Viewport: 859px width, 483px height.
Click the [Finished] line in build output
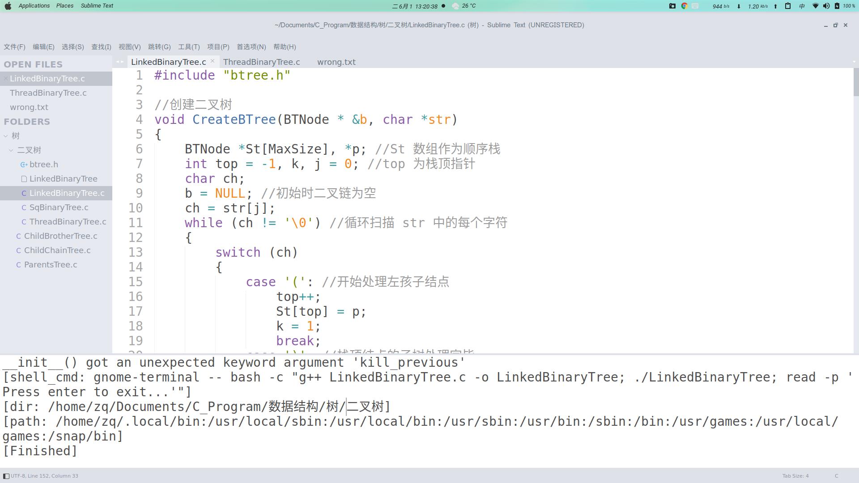(40, 451)
